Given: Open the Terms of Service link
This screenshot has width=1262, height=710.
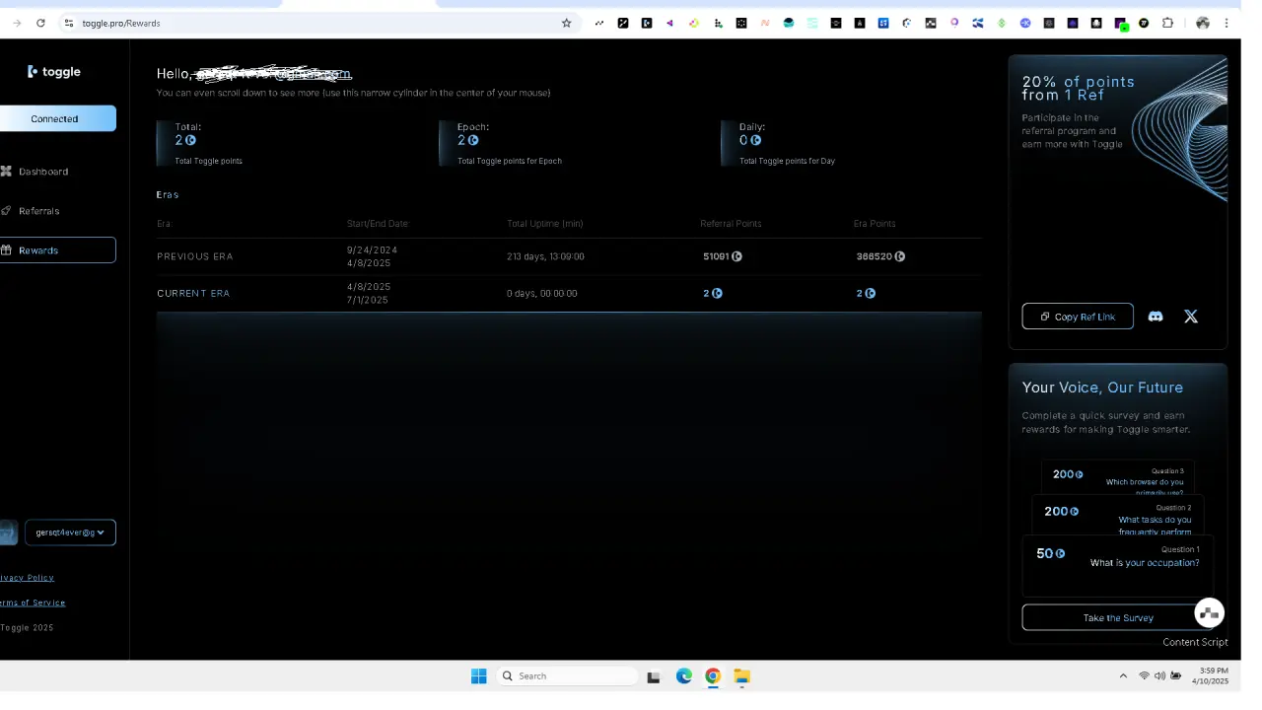Looking at the screenshot, I should pyautogui.click(x=33, y=603).
